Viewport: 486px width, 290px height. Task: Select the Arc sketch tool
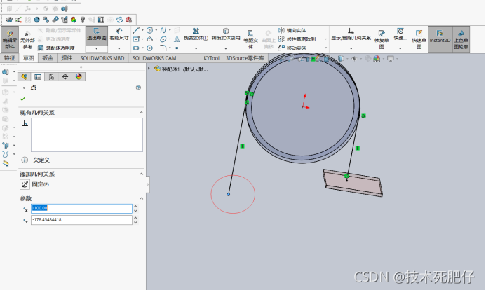(x=149, y=39)
